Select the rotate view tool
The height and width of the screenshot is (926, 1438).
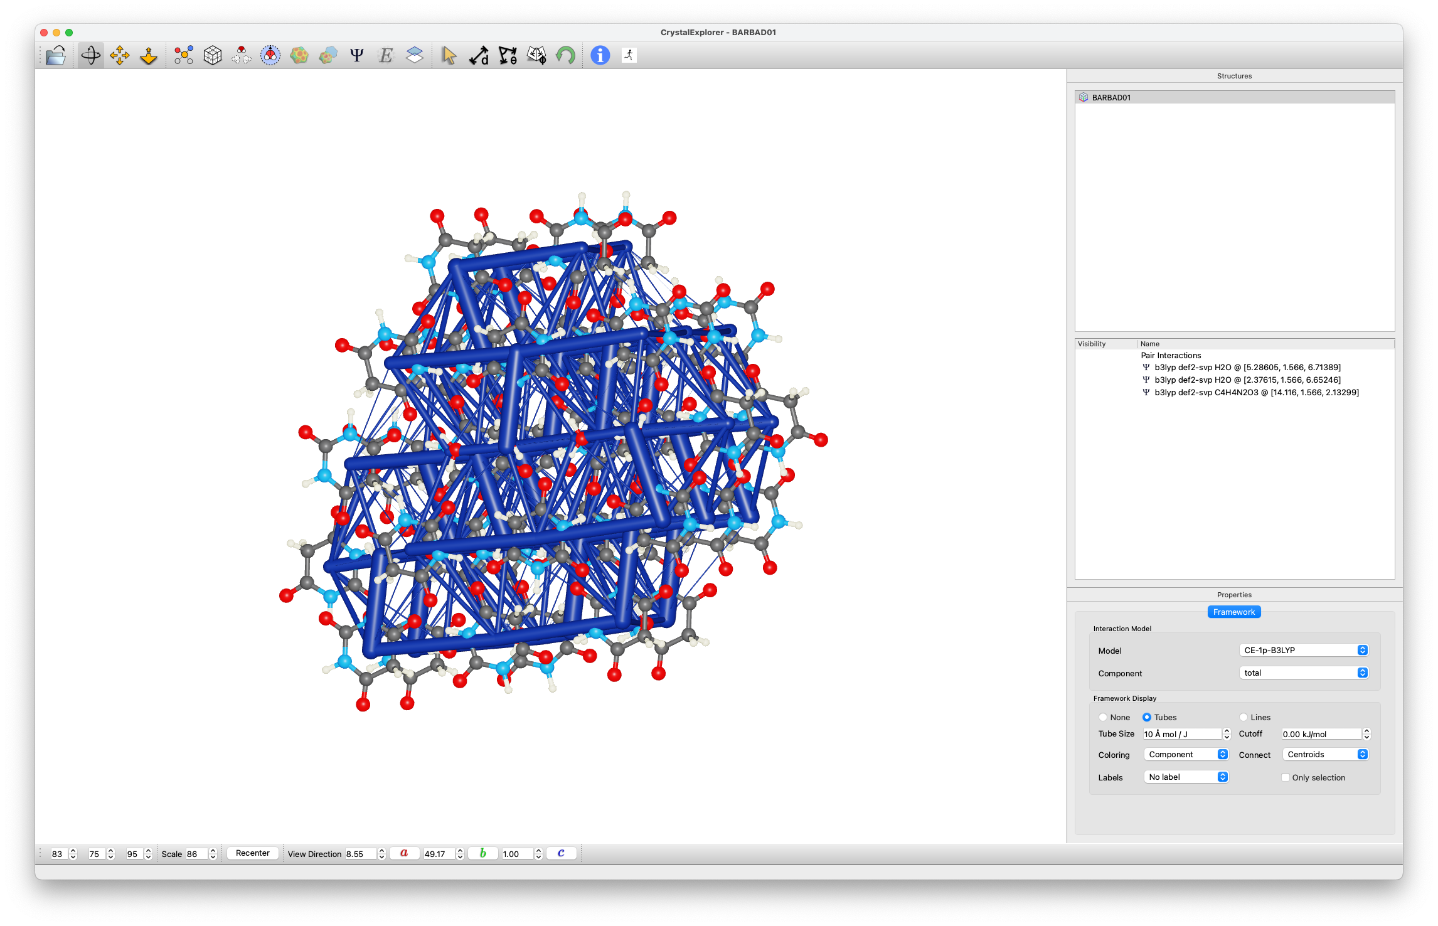91,56
